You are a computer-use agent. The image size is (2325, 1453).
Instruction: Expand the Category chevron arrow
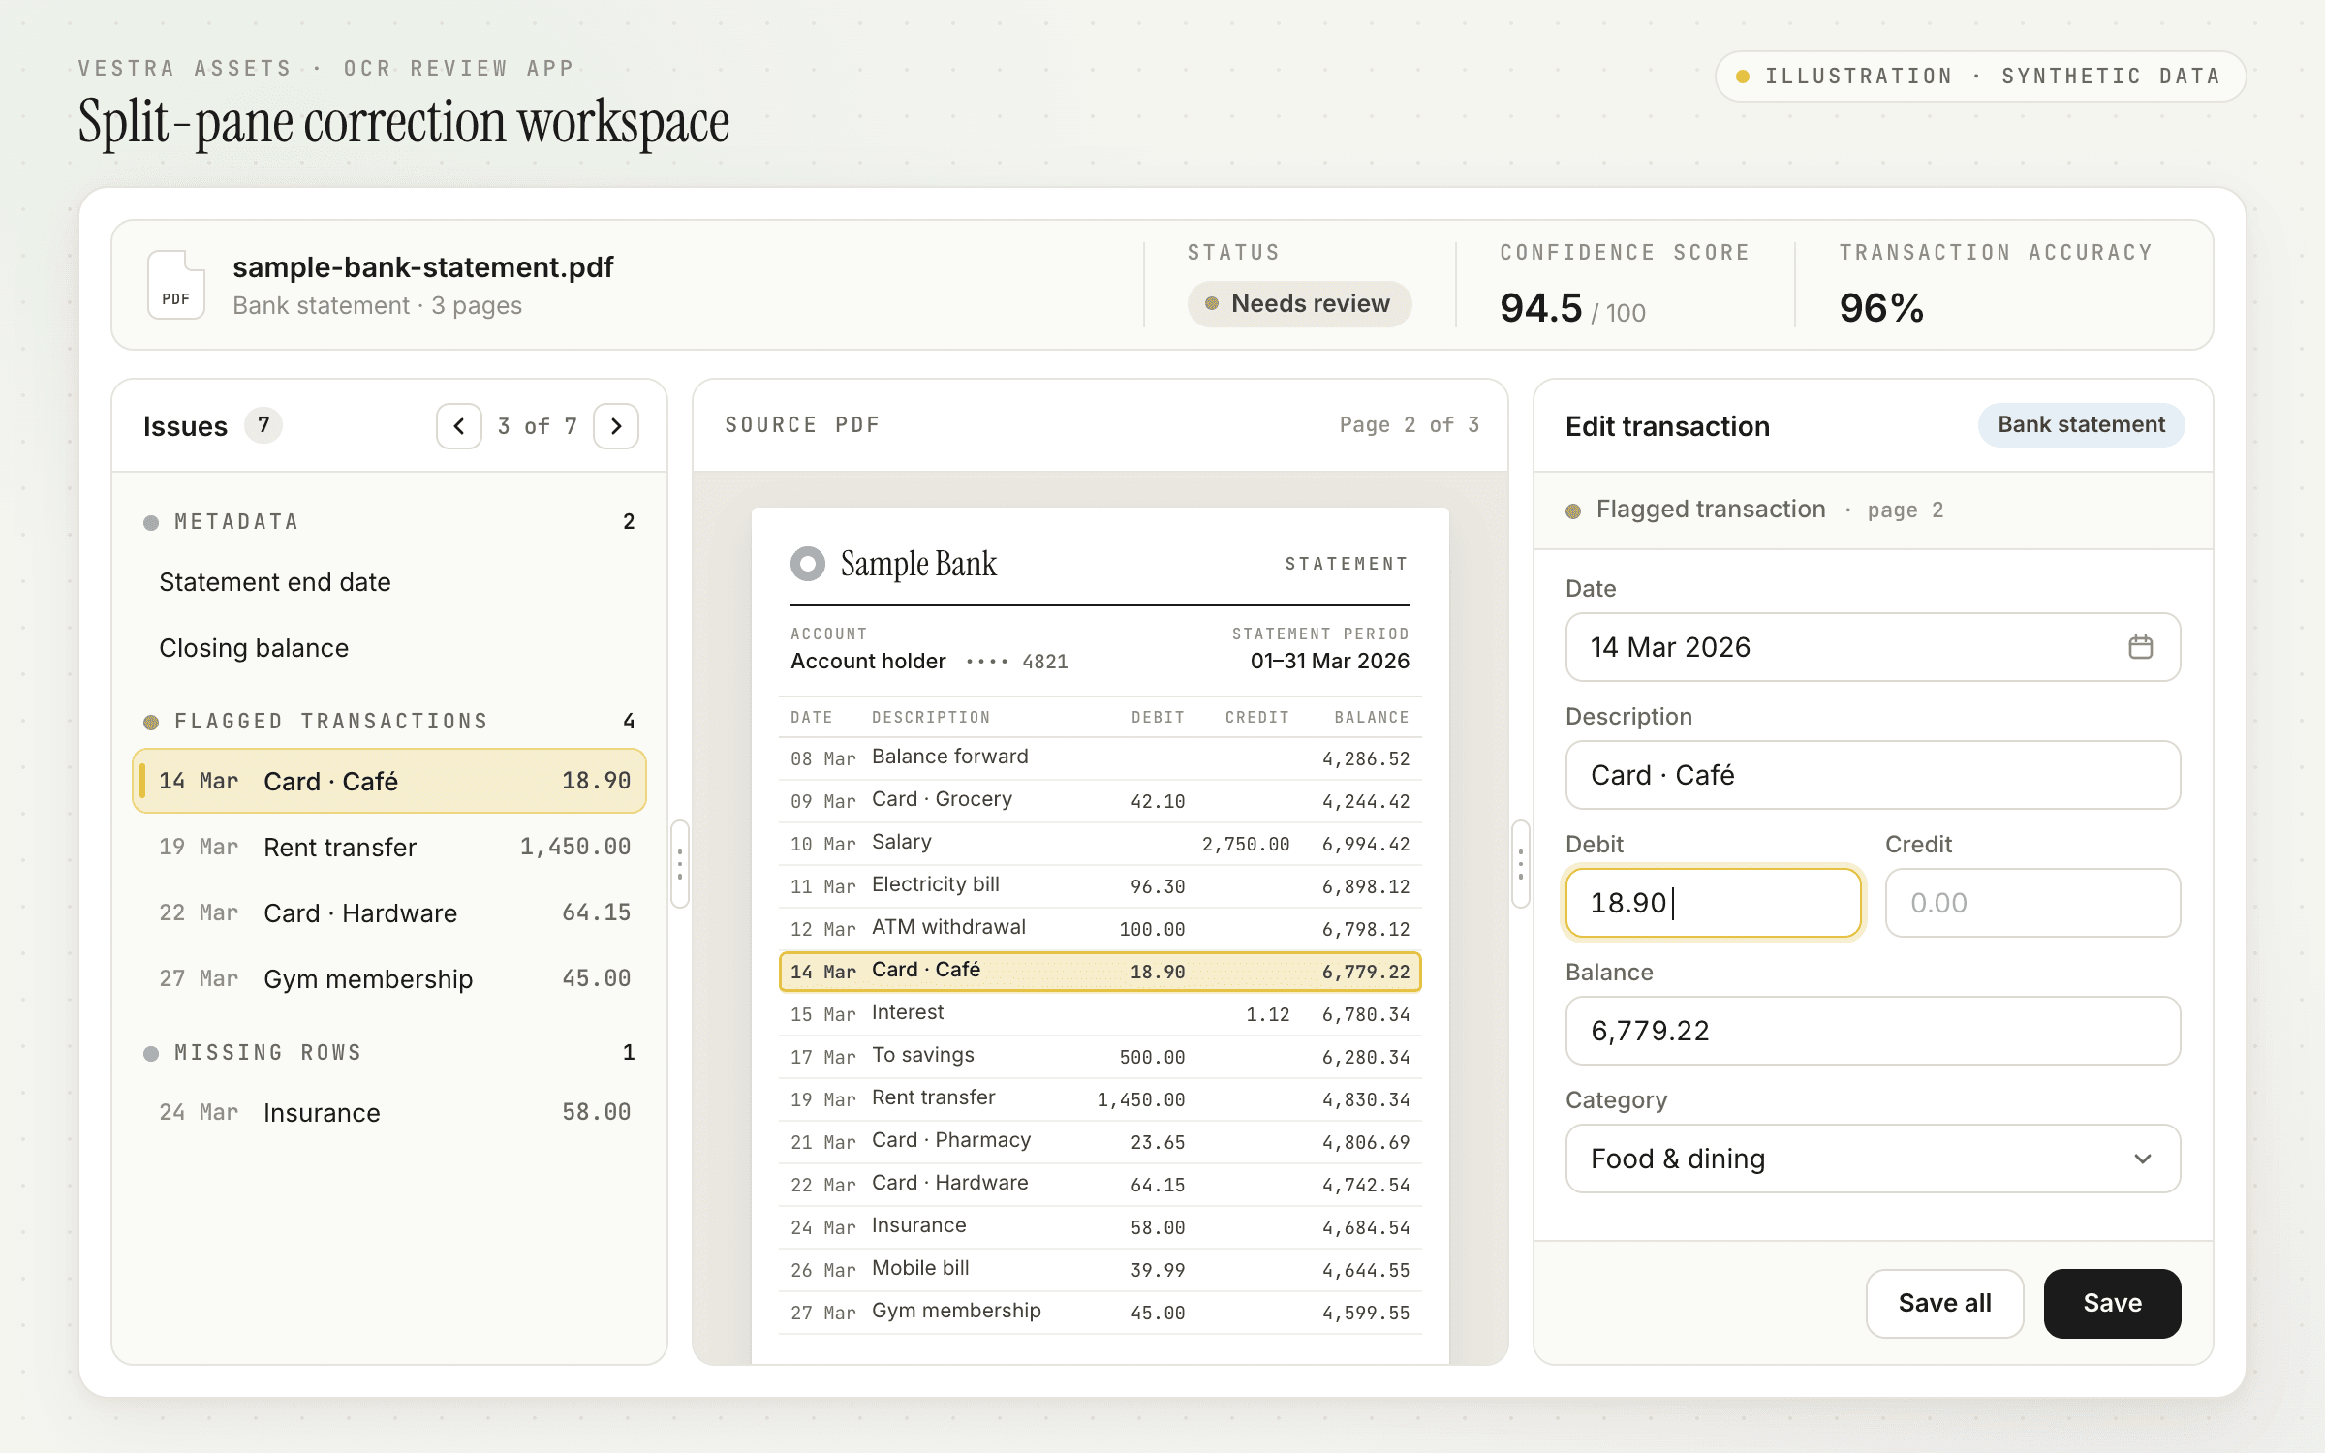[x=2142, y=1159]
